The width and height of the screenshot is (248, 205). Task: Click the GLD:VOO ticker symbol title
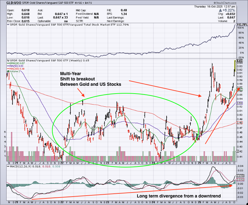tap(14, 3)
